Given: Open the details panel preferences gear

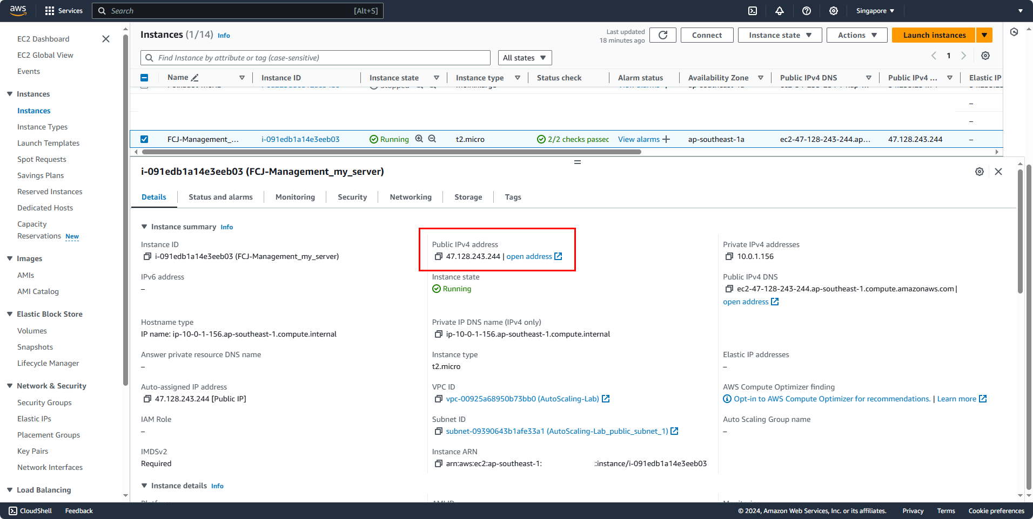Looking at the screenshot, I should tap(980, 172).
